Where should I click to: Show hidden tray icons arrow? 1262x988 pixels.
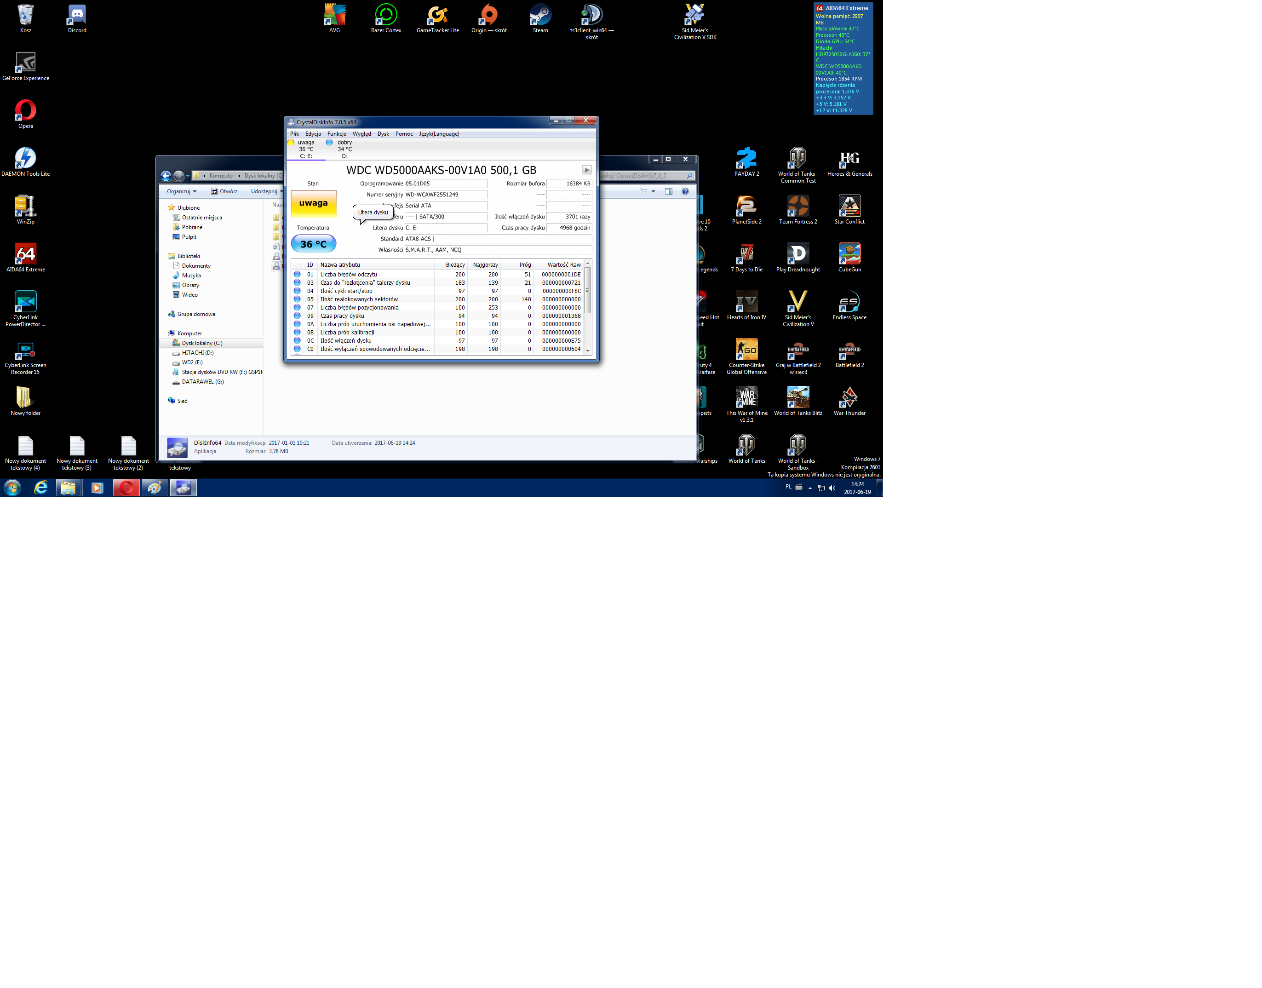(810, 488)
